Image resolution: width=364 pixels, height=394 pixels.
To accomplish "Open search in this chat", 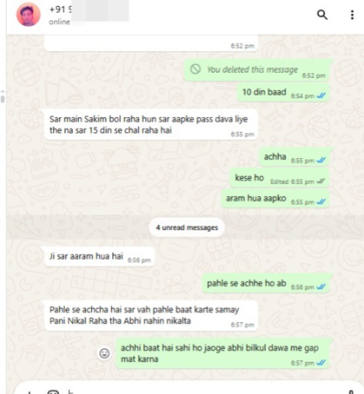I will point(322,15).
